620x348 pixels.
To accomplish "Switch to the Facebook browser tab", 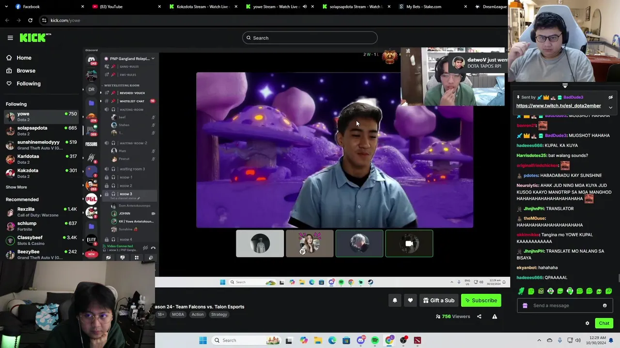I will point(48,7).
